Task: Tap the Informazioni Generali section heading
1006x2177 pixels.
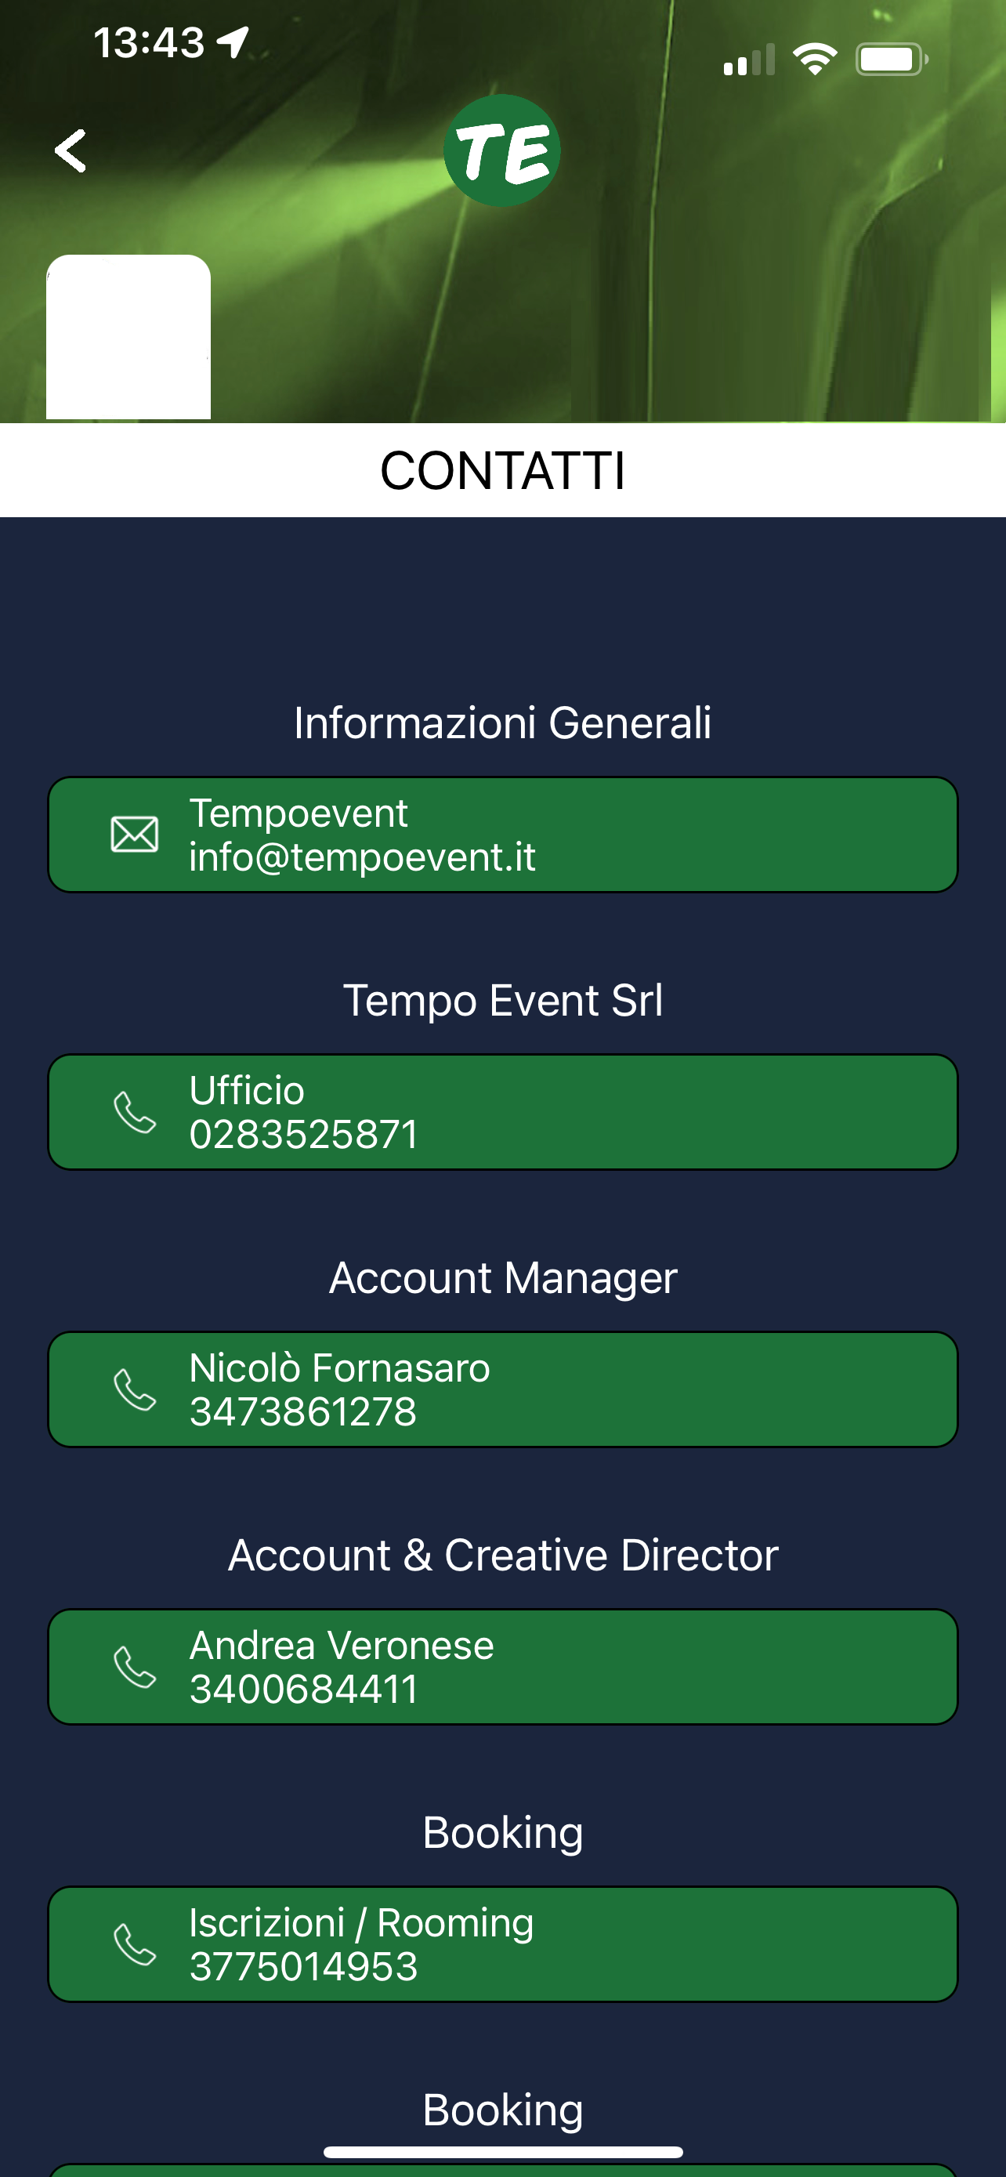Action: click(502, 723)
